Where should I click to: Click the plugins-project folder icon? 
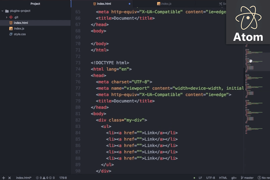[7, 11]
